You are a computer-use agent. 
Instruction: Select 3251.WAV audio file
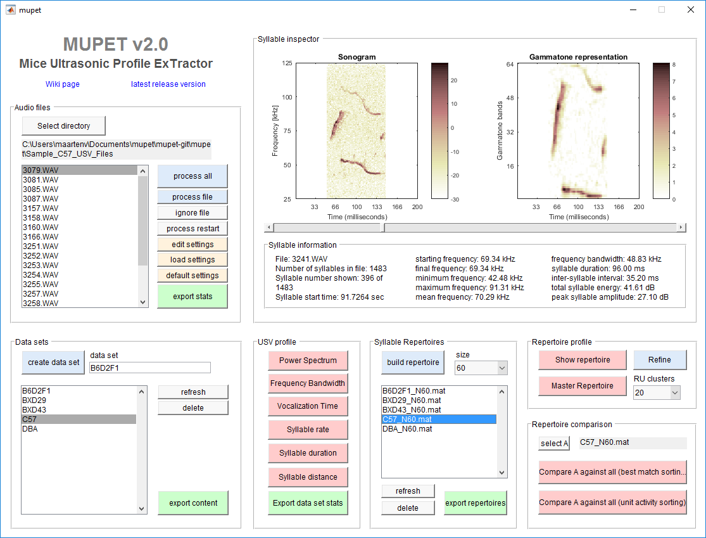pyautogui.click(x=79, y=246)
